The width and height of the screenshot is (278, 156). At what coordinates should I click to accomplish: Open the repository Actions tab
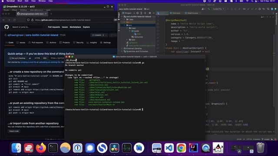51,42
